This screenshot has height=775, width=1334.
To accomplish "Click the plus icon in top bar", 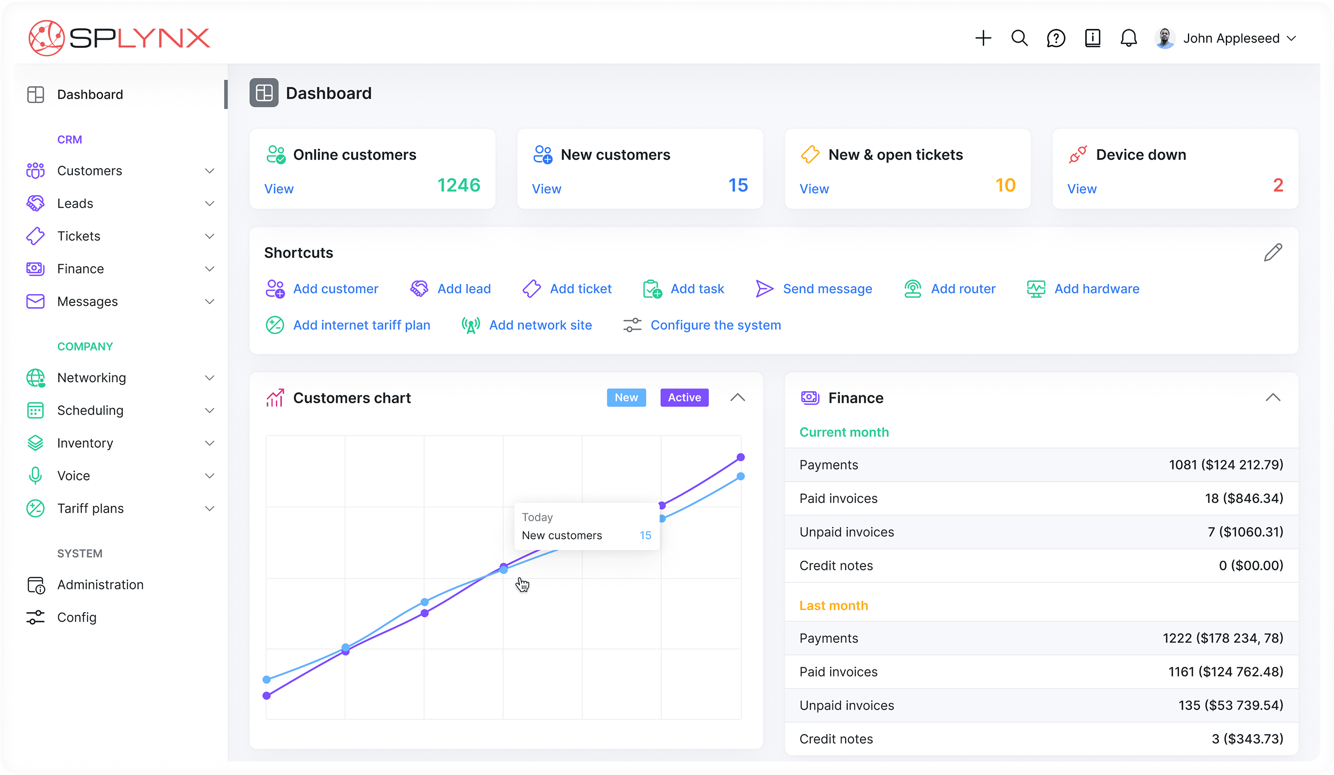I will pos(983,38).
